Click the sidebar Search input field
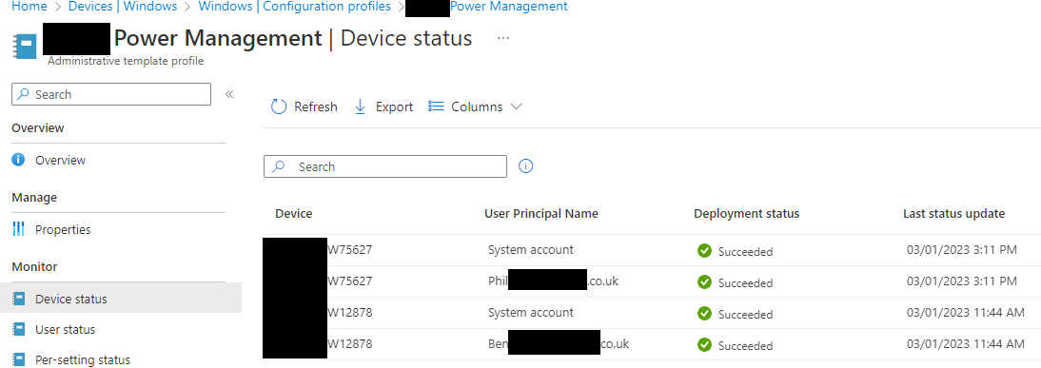The width and height of the screenshot is (1041, 368). click(111, 94)
